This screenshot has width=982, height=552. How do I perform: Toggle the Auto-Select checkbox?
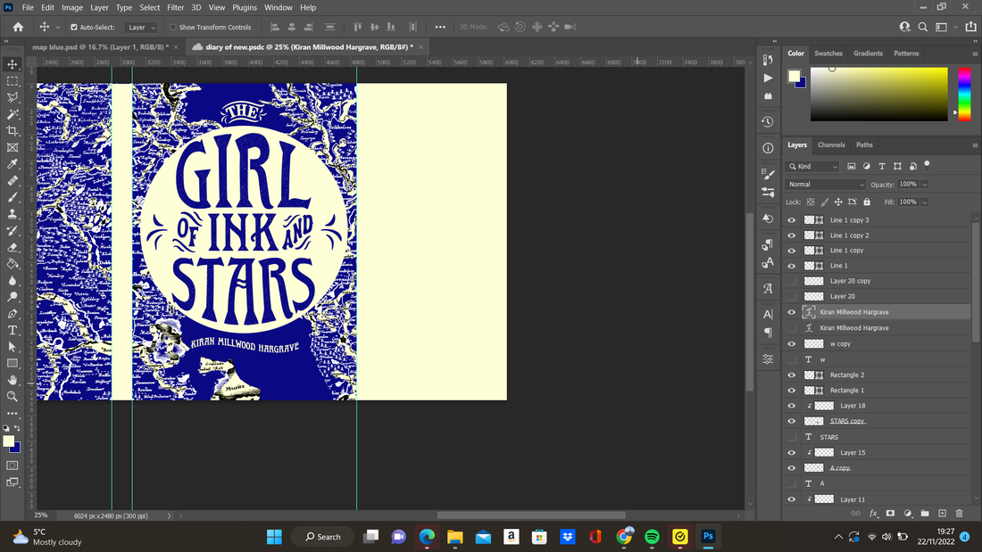pyautogui.click(x=74, y=28)
